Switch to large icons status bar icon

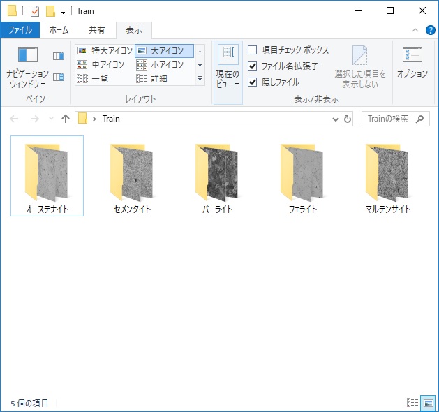click(x=429, y=403)
